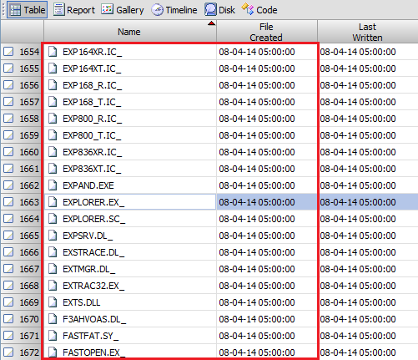The image size is (418, 360).
Task: Click the file icon for EXPAND.EXE
Action: click(x=53, y=185)
